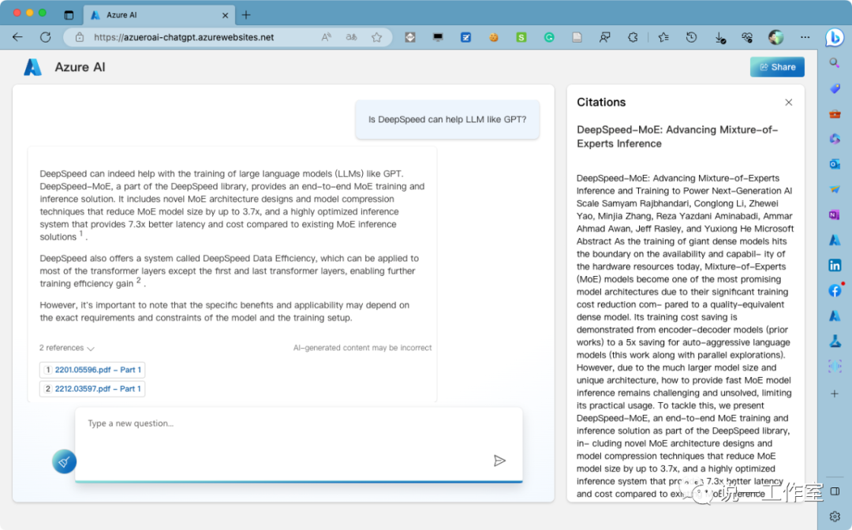Screen dimensions: 852x530
Task: Activate Read Aloud in address bar
Action: pyautogui.click(x=326, y=38)
